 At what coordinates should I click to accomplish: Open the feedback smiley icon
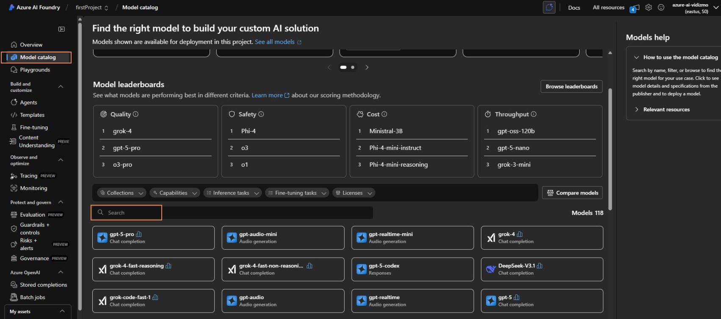coord(661,8)
